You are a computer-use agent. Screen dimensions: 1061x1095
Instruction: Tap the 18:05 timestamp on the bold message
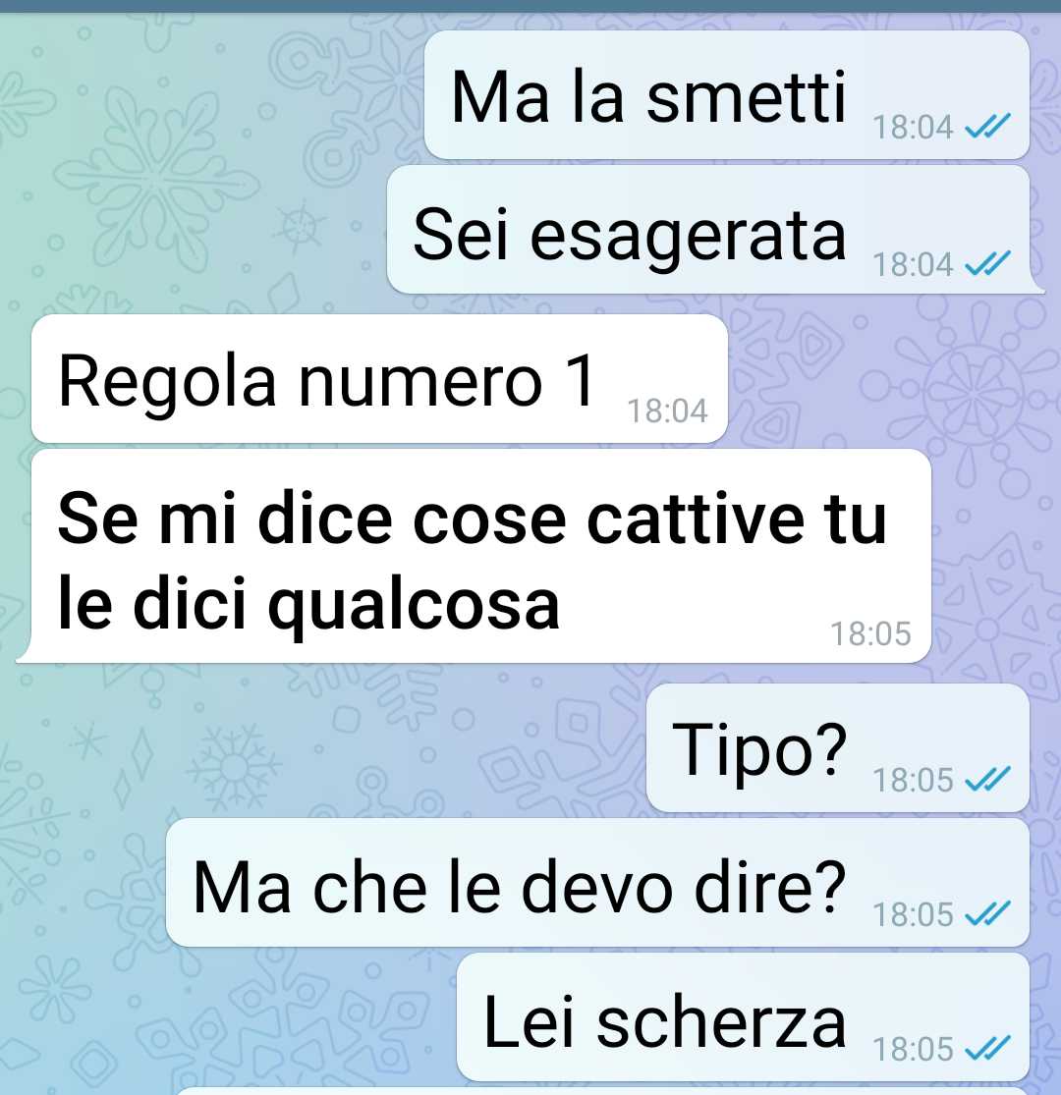[870, 633]
